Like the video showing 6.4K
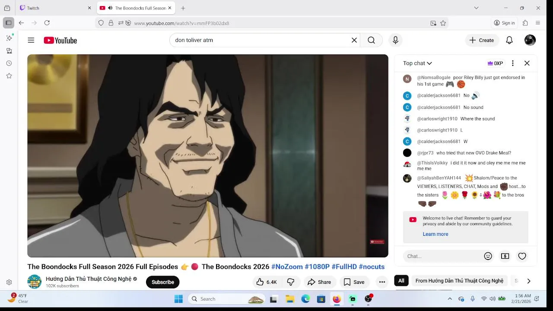553x311 pixels. (x=267, y=282)
